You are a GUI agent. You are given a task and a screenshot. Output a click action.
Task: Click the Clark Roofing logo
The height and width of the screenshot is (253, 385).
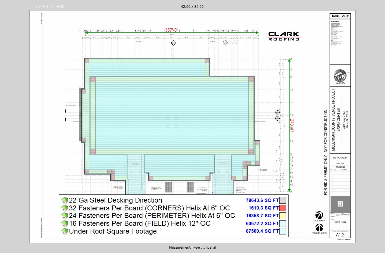tap(284, 36)
